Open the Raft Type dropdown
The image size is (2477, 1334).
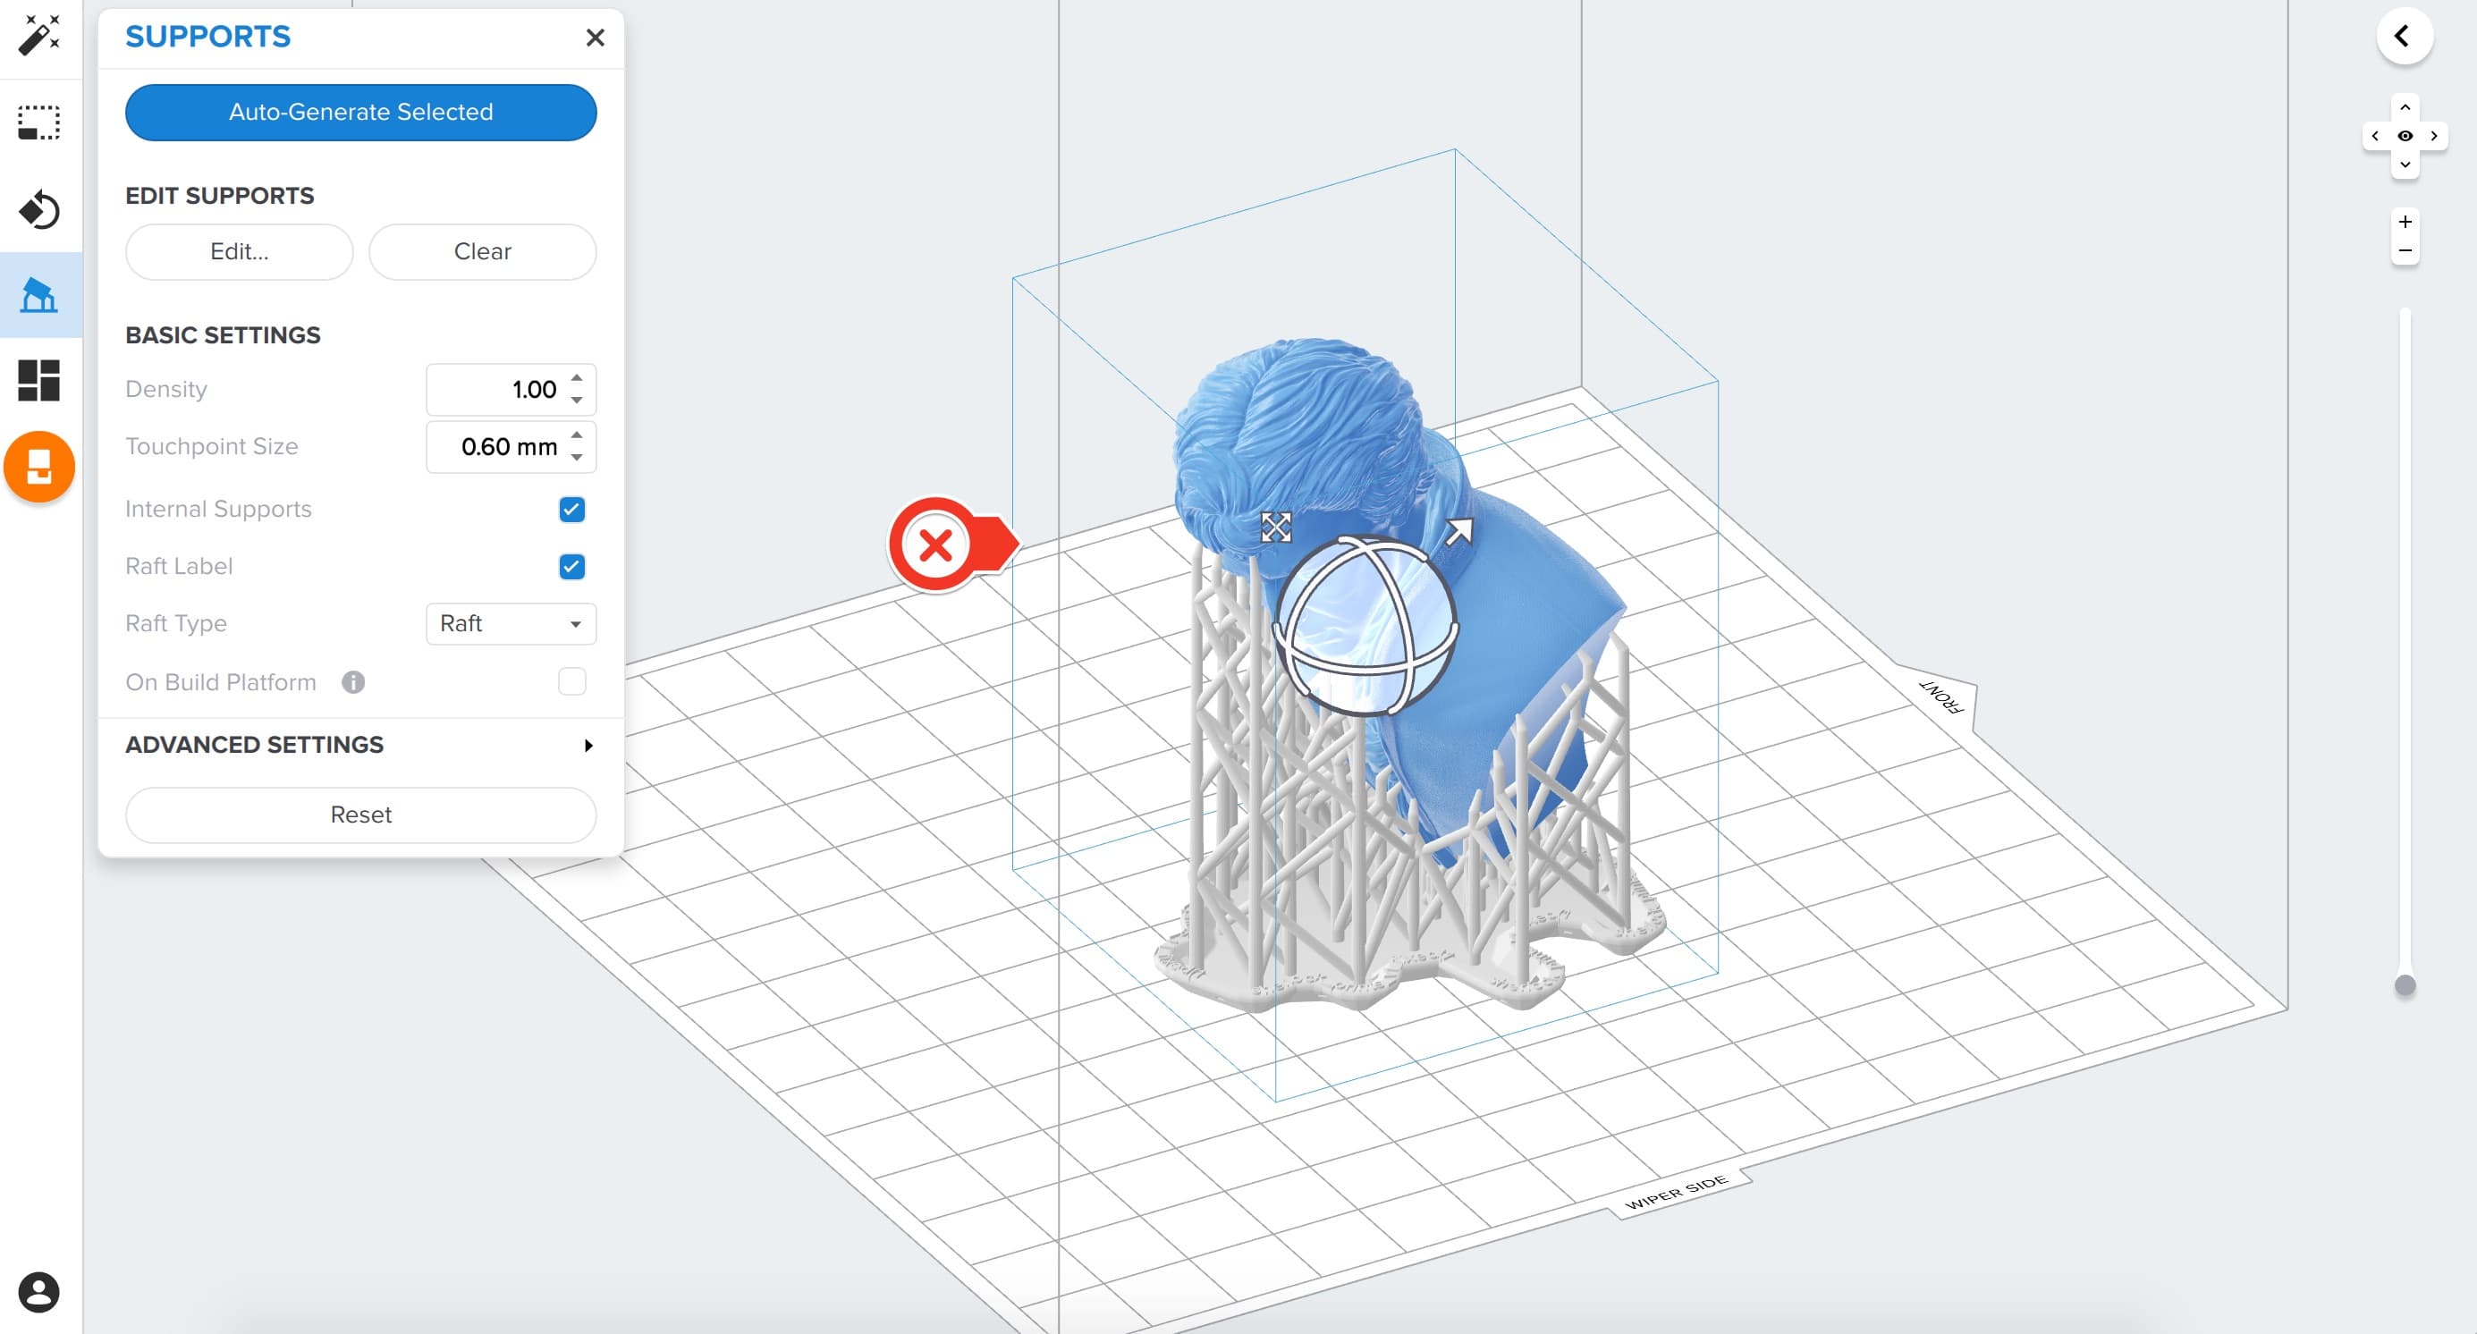click(511, 624)
